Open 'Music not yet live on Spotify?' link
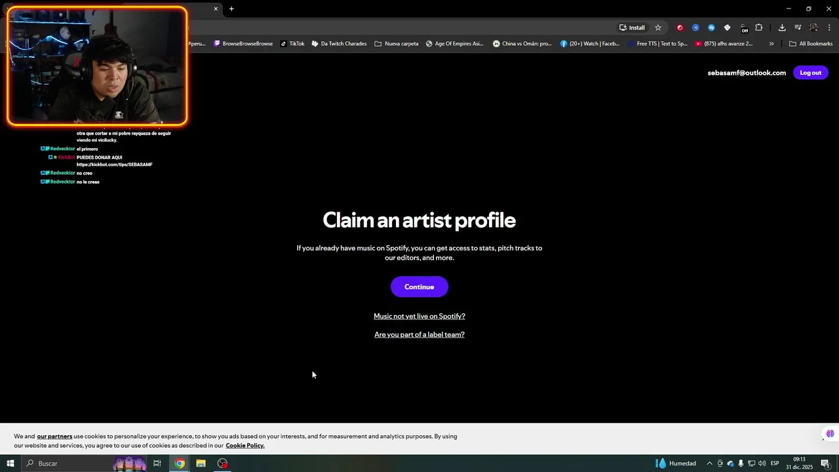This screenshot has height=472, width=839. 419,316
